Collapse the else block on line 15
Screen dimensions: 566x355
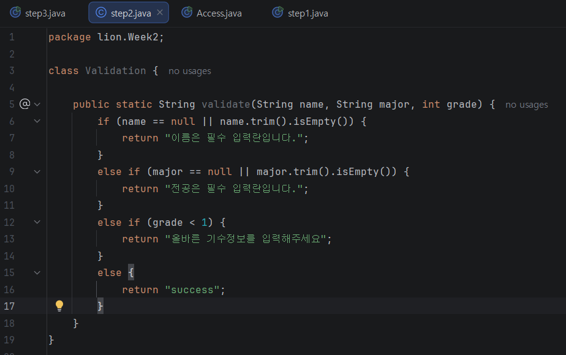[37, 273]
